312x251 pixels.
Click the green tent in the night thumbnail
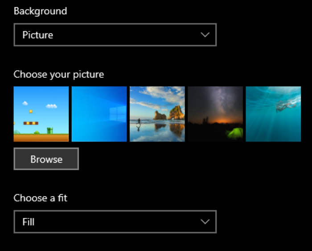coord(235,133)
